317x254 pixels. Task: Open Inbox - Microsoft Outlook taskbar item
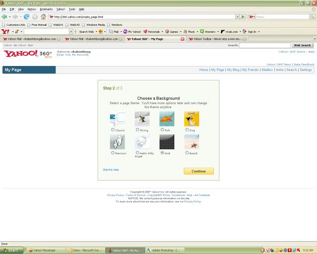pos(86,251)
